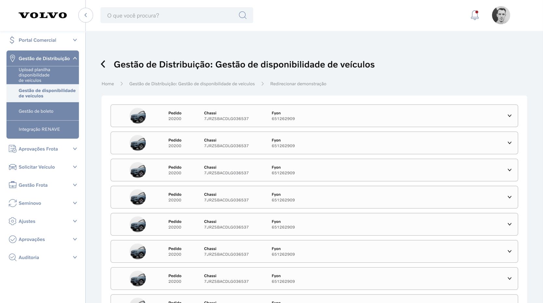Click the search magnifier icon
Image resolution: width=543 pixels, height=303 pixels.
242,15
